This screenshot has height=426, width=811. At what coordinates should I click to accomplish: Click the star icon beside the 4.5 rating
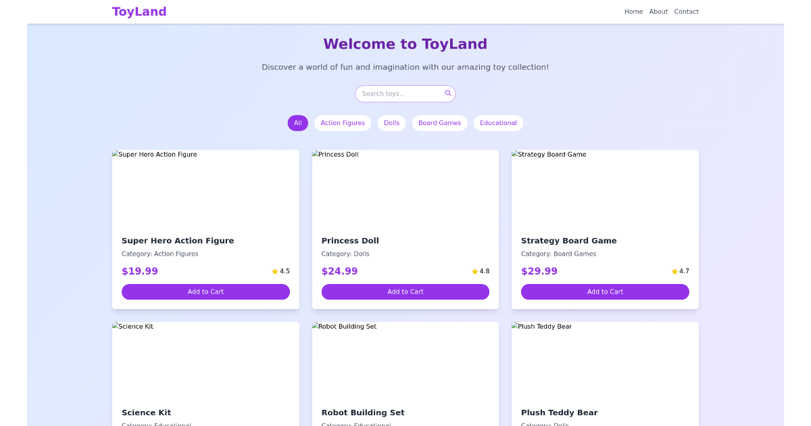coord(274,271)
